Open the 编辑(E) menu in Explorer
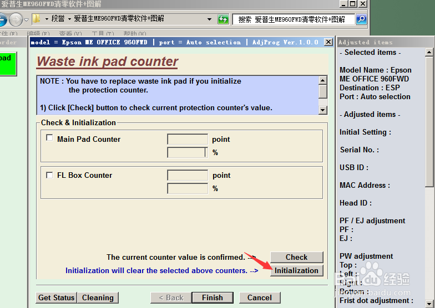This screenshot has height=308, width=435. [38, 33]
